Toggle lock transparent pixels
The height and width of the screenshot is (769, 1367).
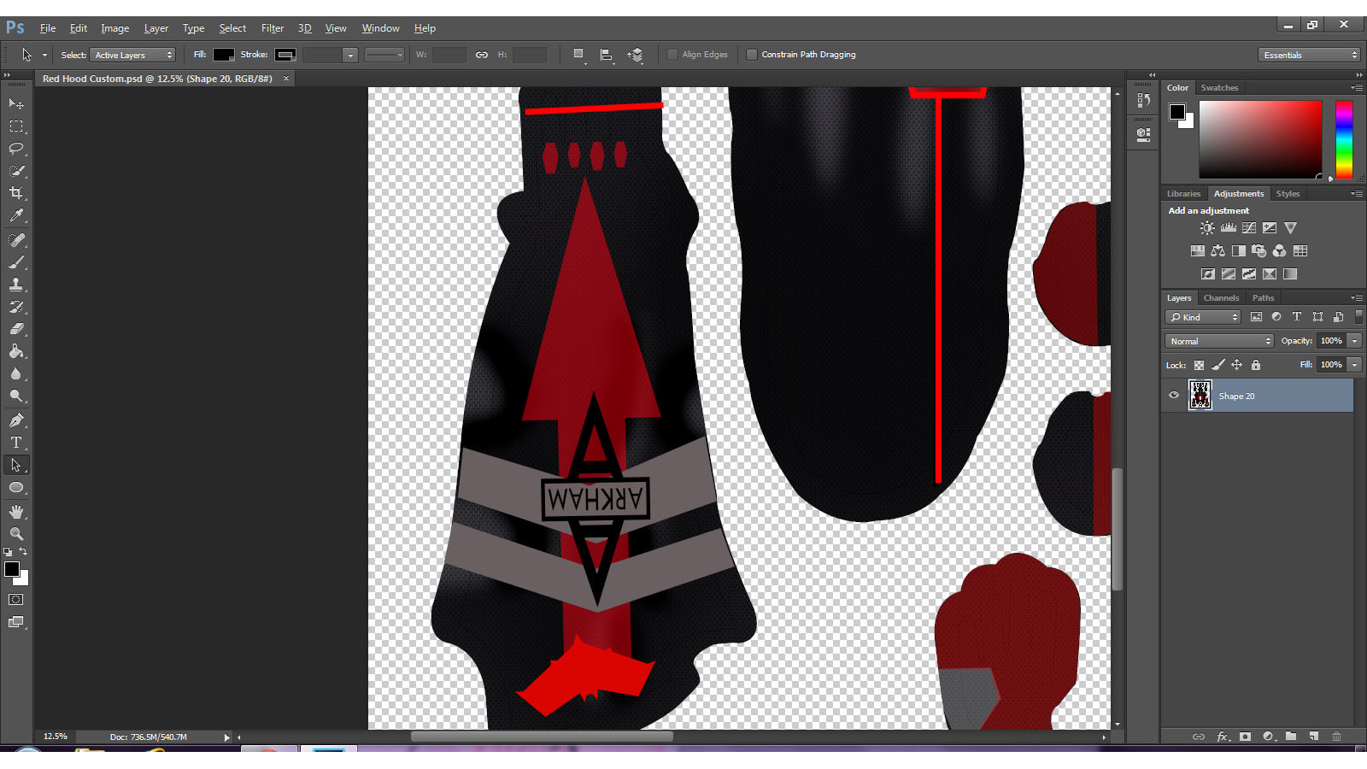[1199, 365]
